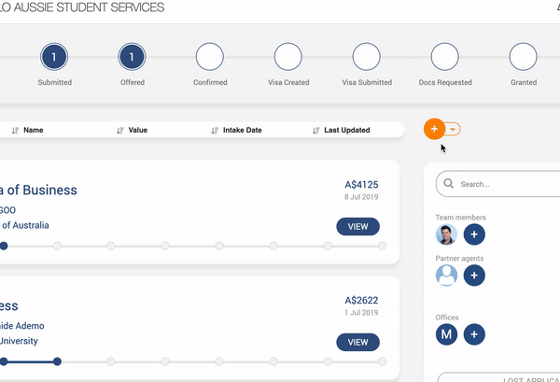Add a new team member
Screen dimensions: 560x382
[474, 234]
